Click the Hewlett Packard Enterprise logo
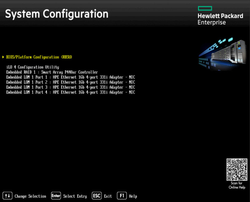 coord(220,16)
